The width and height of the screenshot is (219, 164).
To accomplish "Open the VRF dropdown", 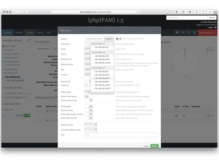I will pyautogui.click(x=88, y=70).
